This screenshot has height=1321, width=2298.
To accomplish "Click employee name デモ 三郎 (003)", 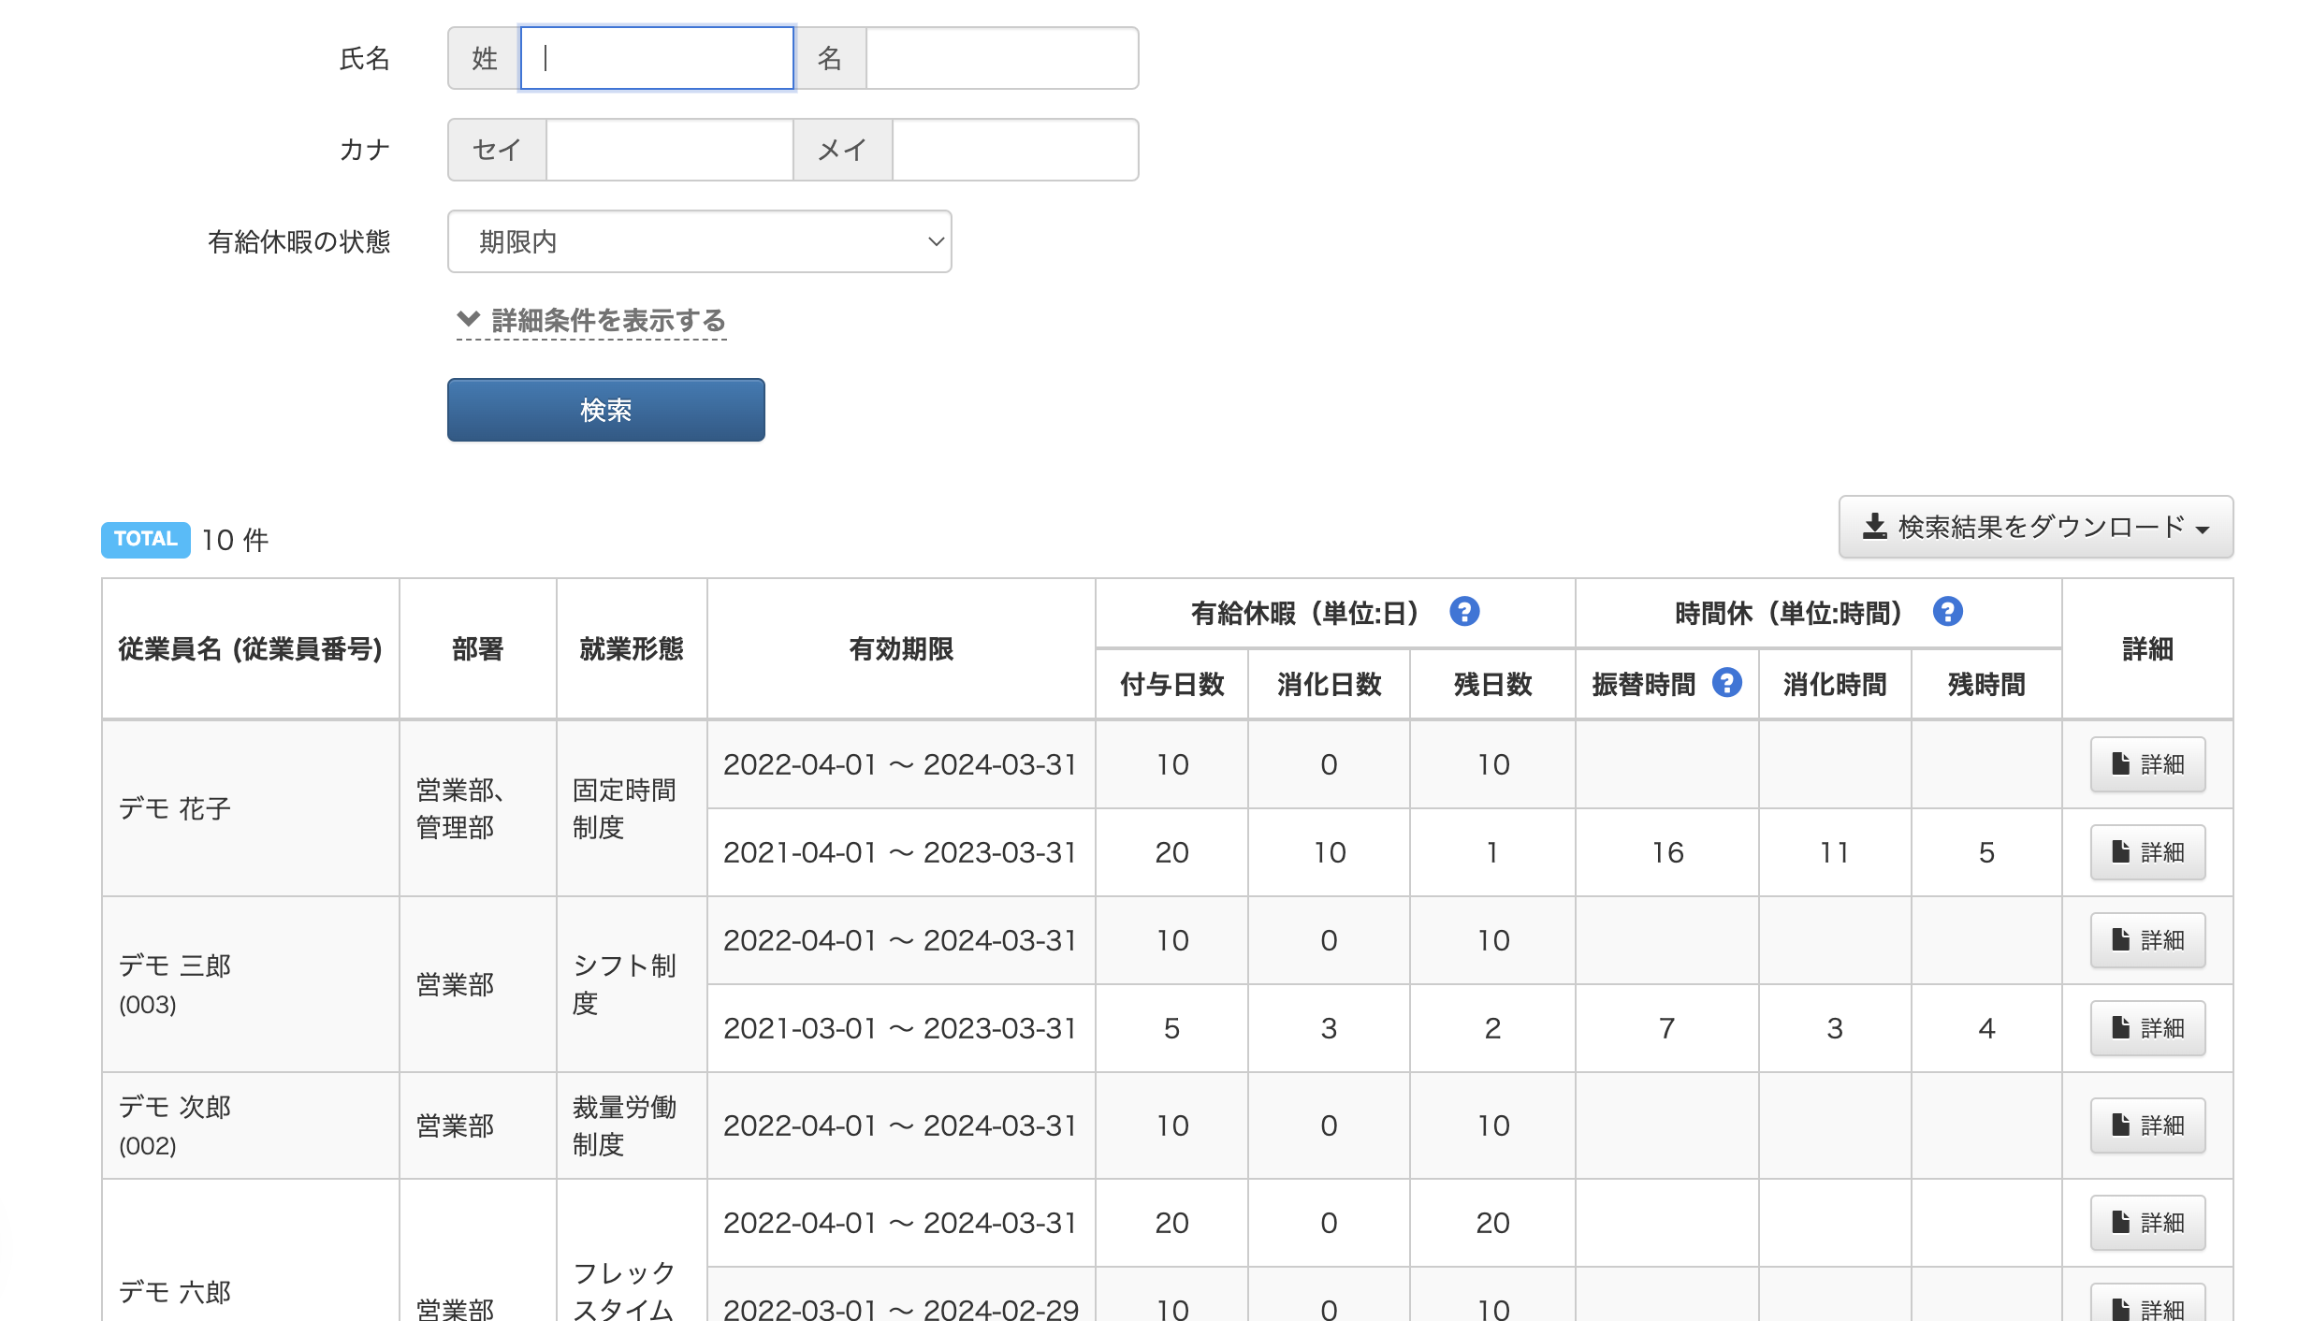I will [175, 984].
